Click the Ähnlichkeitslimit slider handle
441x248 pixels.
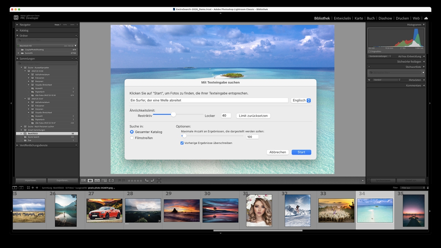pyautogui.click(x=173, y=114)
